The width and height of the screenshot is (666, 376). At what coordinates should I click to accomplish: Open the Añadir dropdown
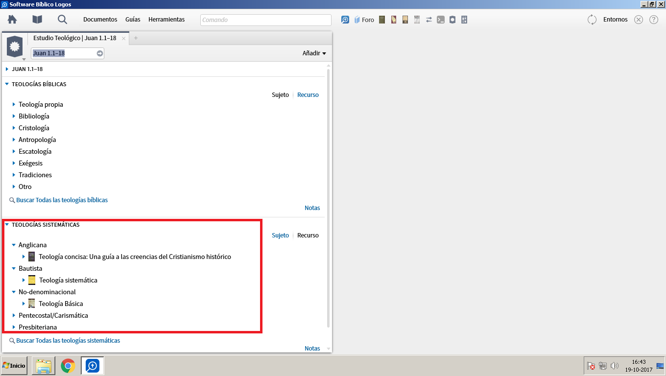pos(314,53)
